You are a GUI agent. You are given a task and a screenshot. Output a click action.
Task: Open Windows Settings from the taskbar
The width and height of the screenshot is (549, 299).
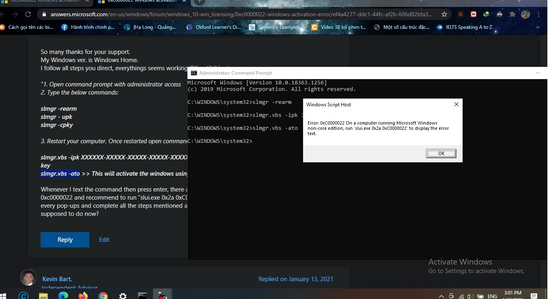[123, 295]
